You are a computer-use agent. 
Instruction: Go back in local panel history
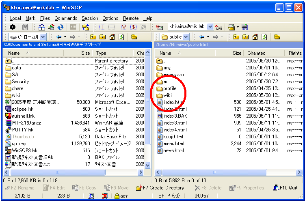[x=59, y=37]
